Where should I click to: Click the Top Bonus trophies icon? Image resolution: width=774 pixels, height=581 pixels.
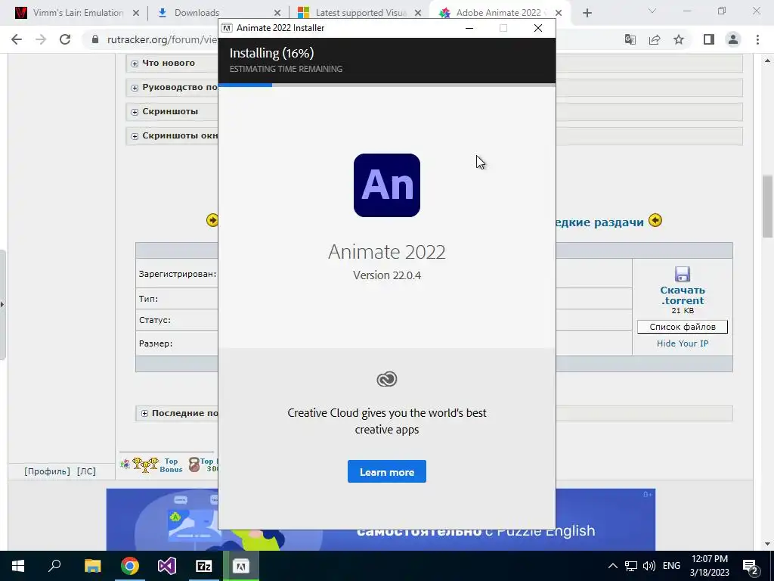tap(144, 464)
